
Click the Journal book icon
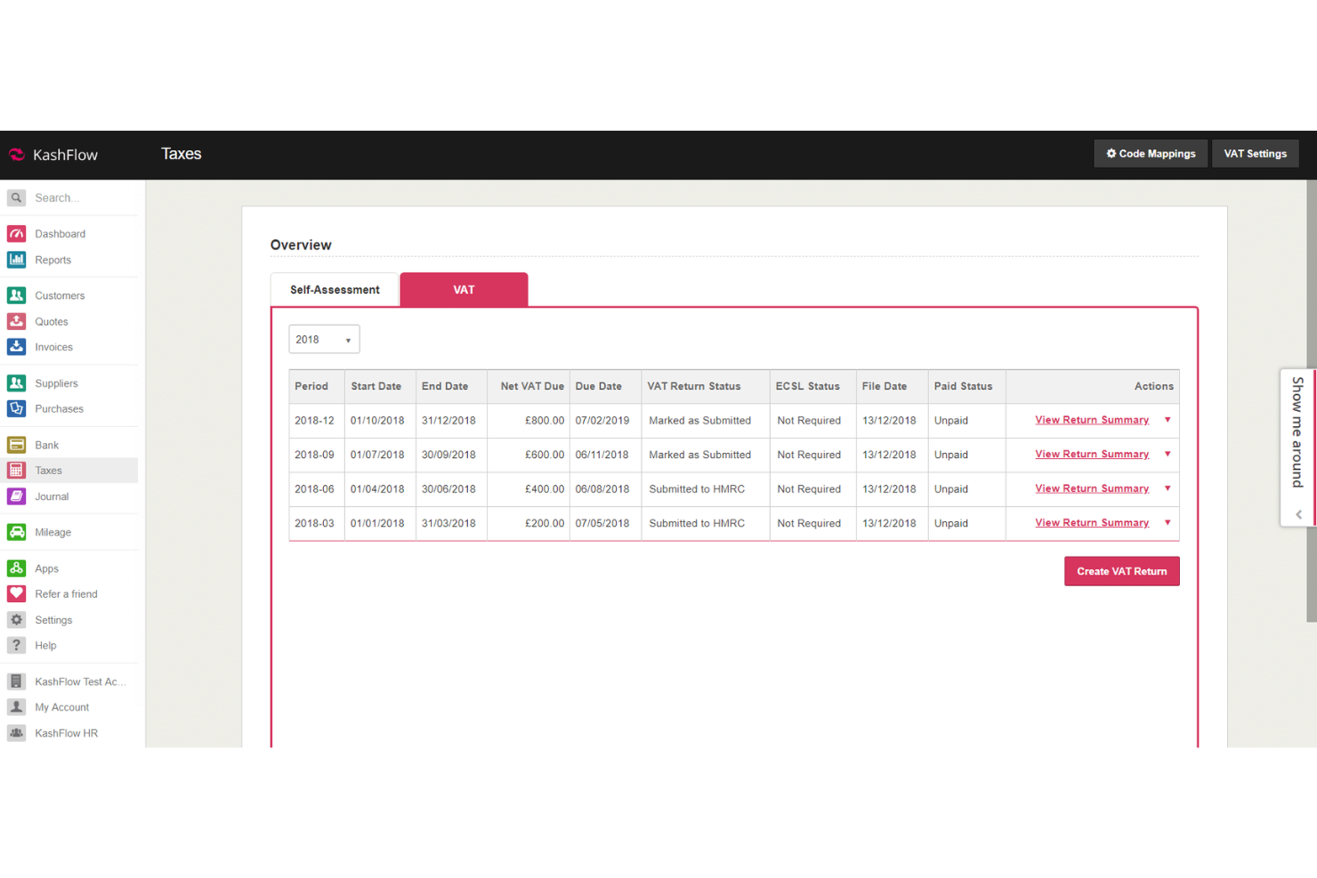coord(16,496)
